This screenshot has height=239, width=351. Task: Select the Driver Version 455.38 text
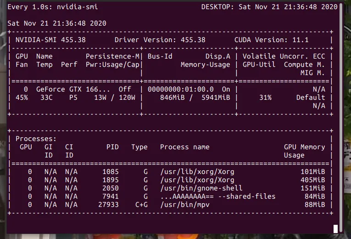tap(160, 40)
